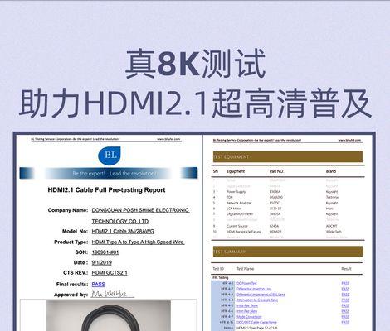Viewport: 390px width, 331px height.
Task: Open the 'Differential Insertion Loss' link
Action: point(254,289)
